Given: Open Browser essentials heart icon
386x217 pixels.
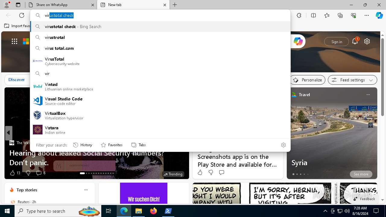Looking at the screenshot, I should 353,15.
